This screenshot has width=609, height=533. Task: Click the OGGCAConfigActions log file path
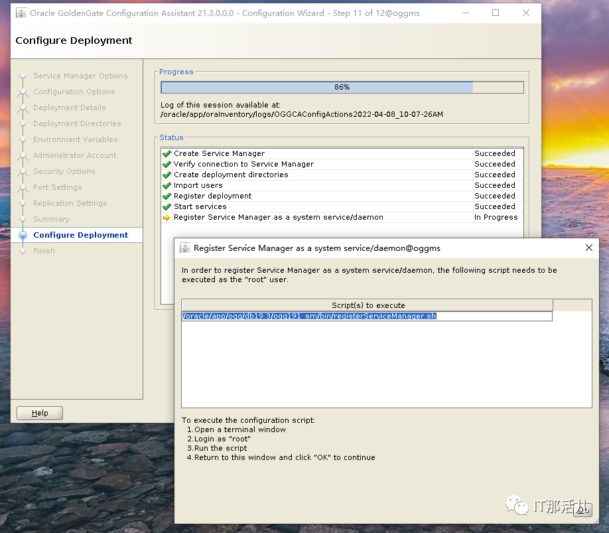click(302, 114)
